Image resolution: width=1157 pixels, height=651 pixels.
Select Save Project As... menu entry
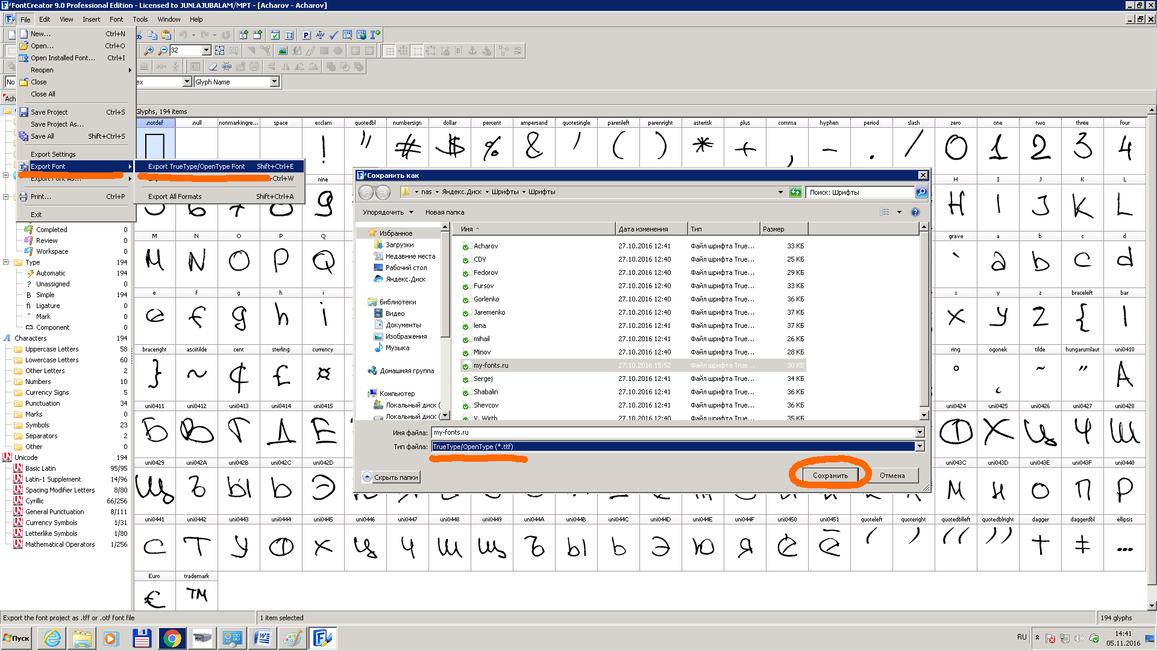point(75,124)
